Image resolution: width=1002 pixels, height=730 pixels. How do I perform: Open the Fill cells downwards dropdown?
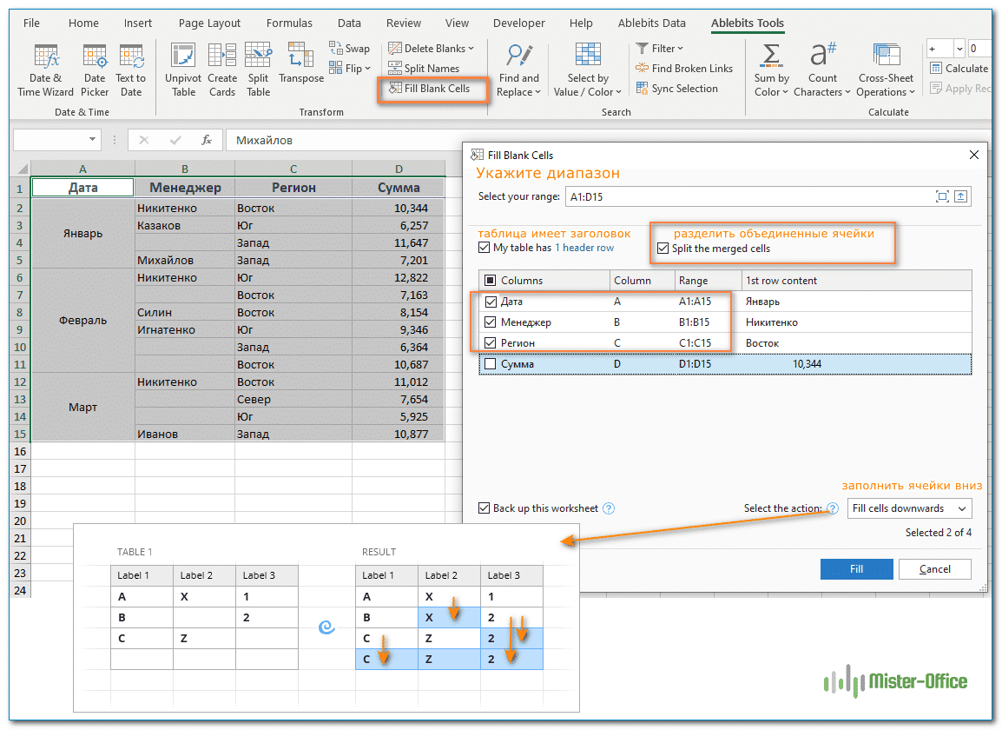[x=909, y=508]
